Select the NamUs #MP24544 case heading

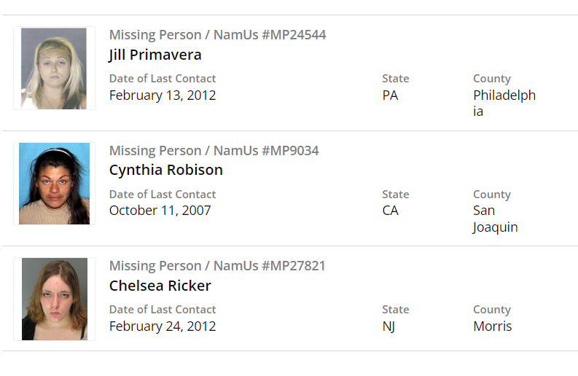click(217, 35)
